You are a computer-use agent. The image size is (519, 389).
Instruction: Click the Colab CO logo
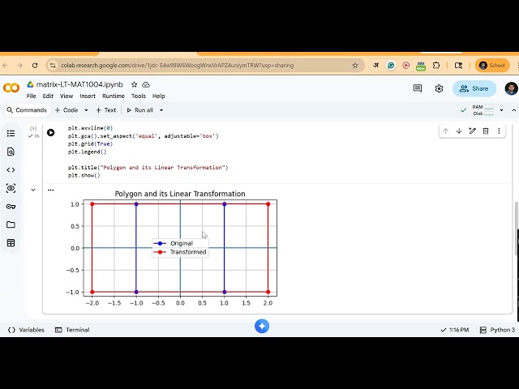[11, 88]
